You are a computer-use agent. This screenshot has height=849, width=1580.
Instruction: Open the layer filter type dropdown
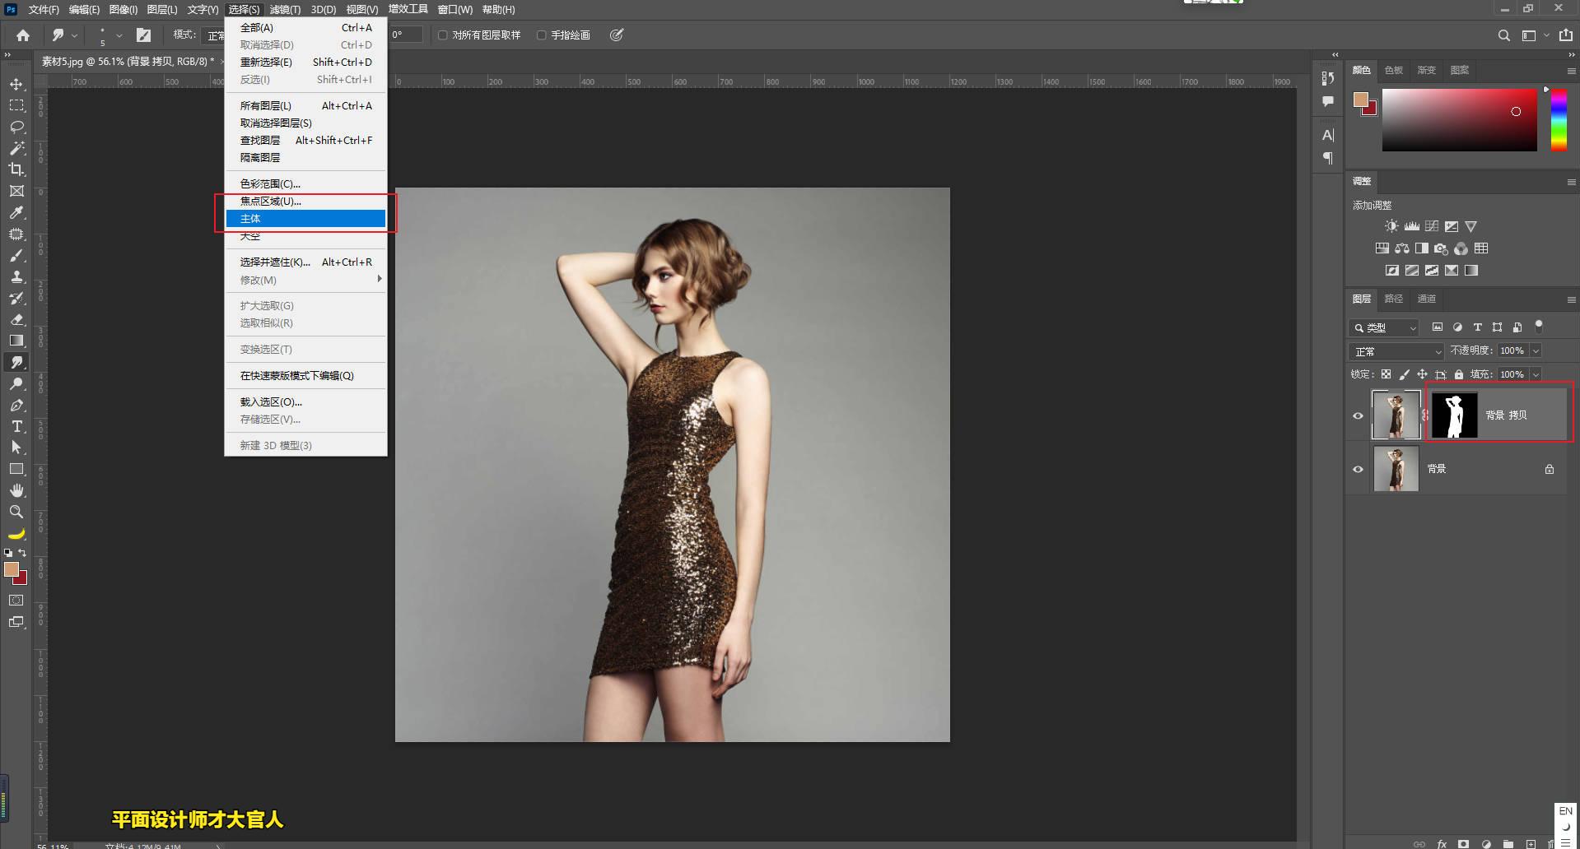click(x=1383, y=327)
